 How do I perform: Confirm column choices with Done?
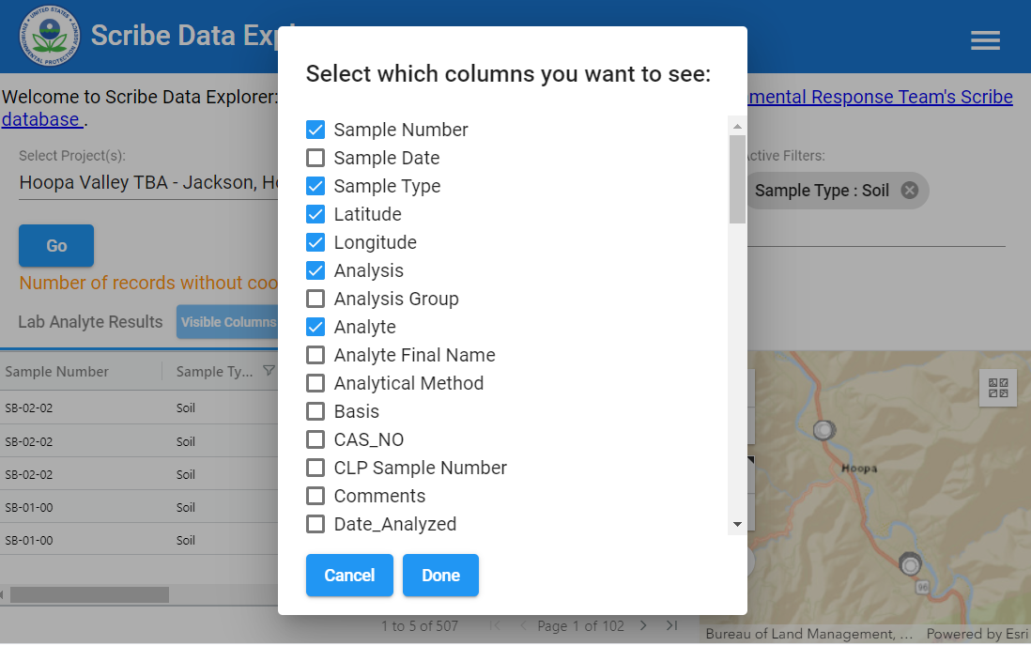[440, 575]
